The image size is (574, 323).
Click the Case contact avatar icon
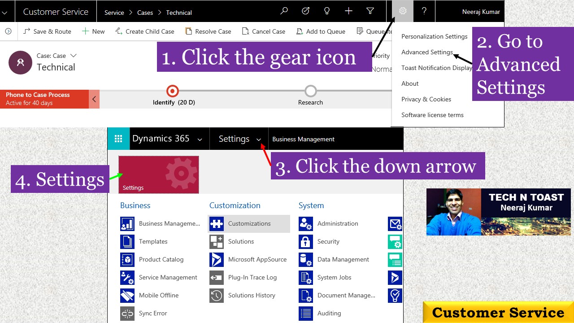pos(20,62)
